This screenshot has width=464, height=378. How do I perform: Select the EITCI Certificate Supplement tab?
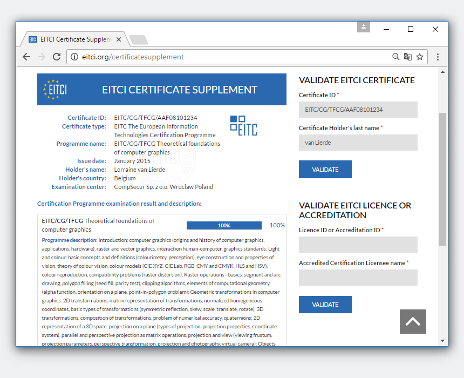pos(70,39)
